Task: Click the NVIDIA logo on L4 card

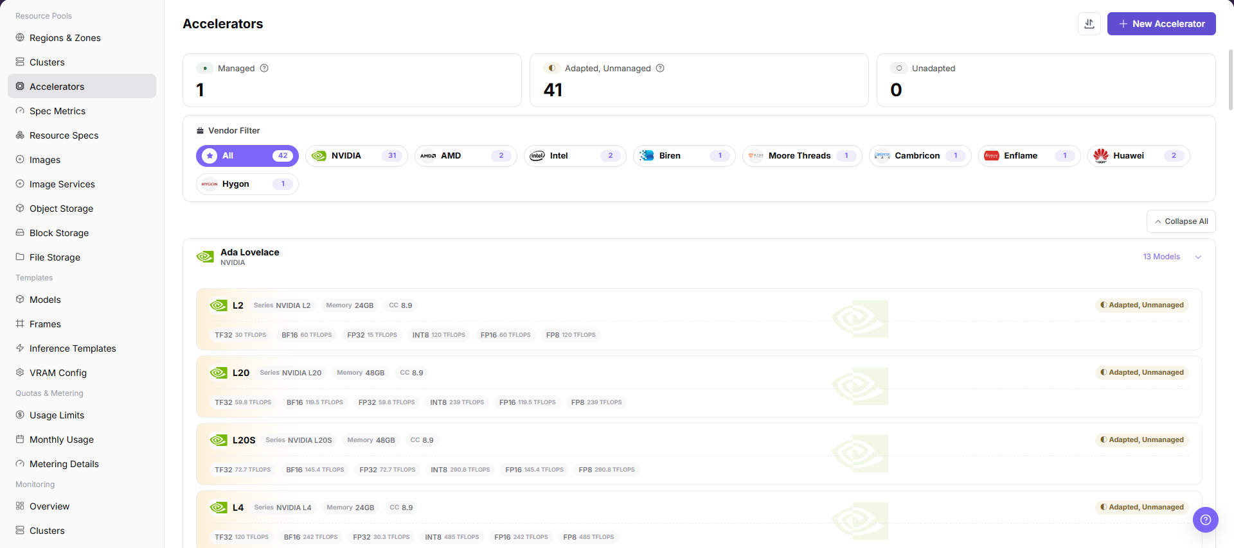Action: pos(219,508)
